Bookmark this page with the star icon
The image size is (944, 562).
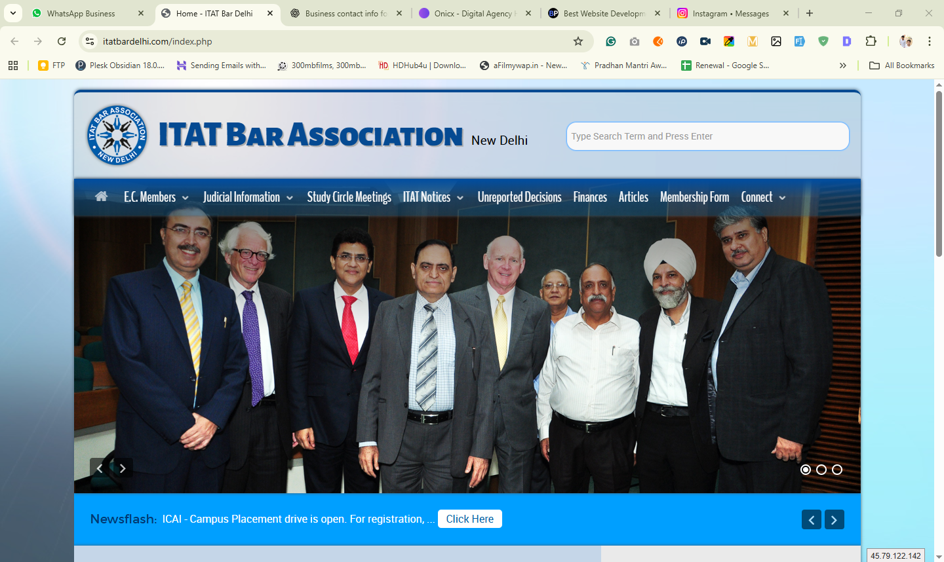tap(578, 41)
